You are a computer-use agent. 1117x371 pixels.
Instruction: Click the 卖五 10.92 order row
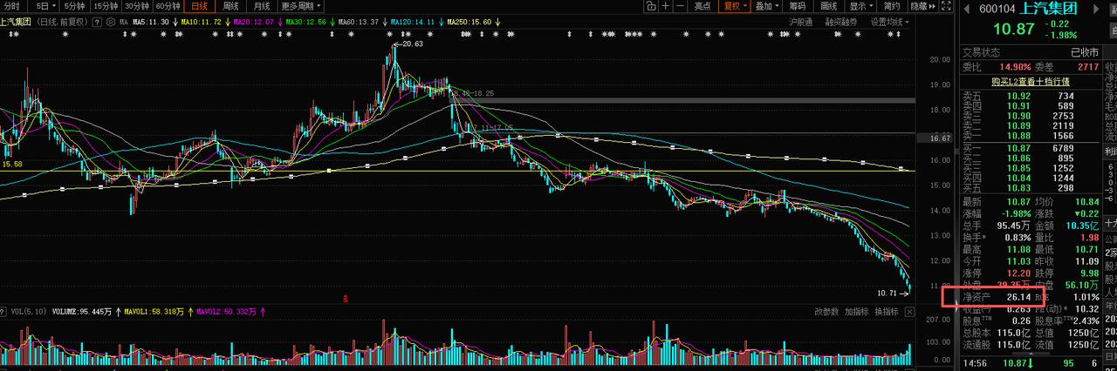1030,96
